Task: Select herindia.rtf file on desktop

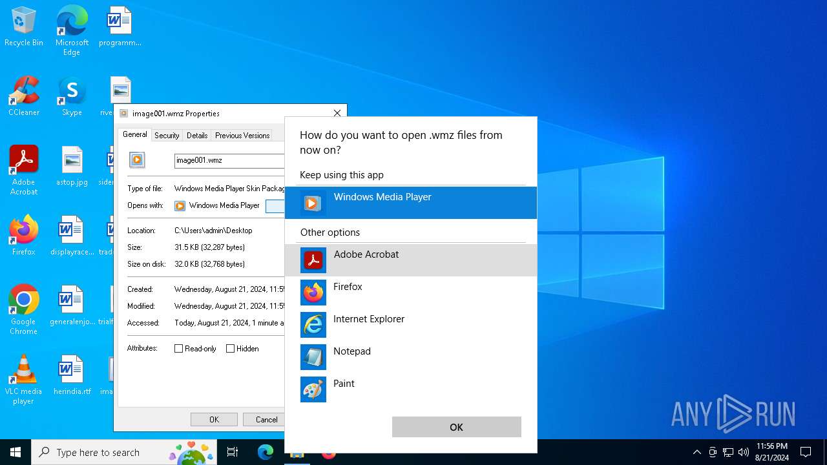Action: (72, 375)
